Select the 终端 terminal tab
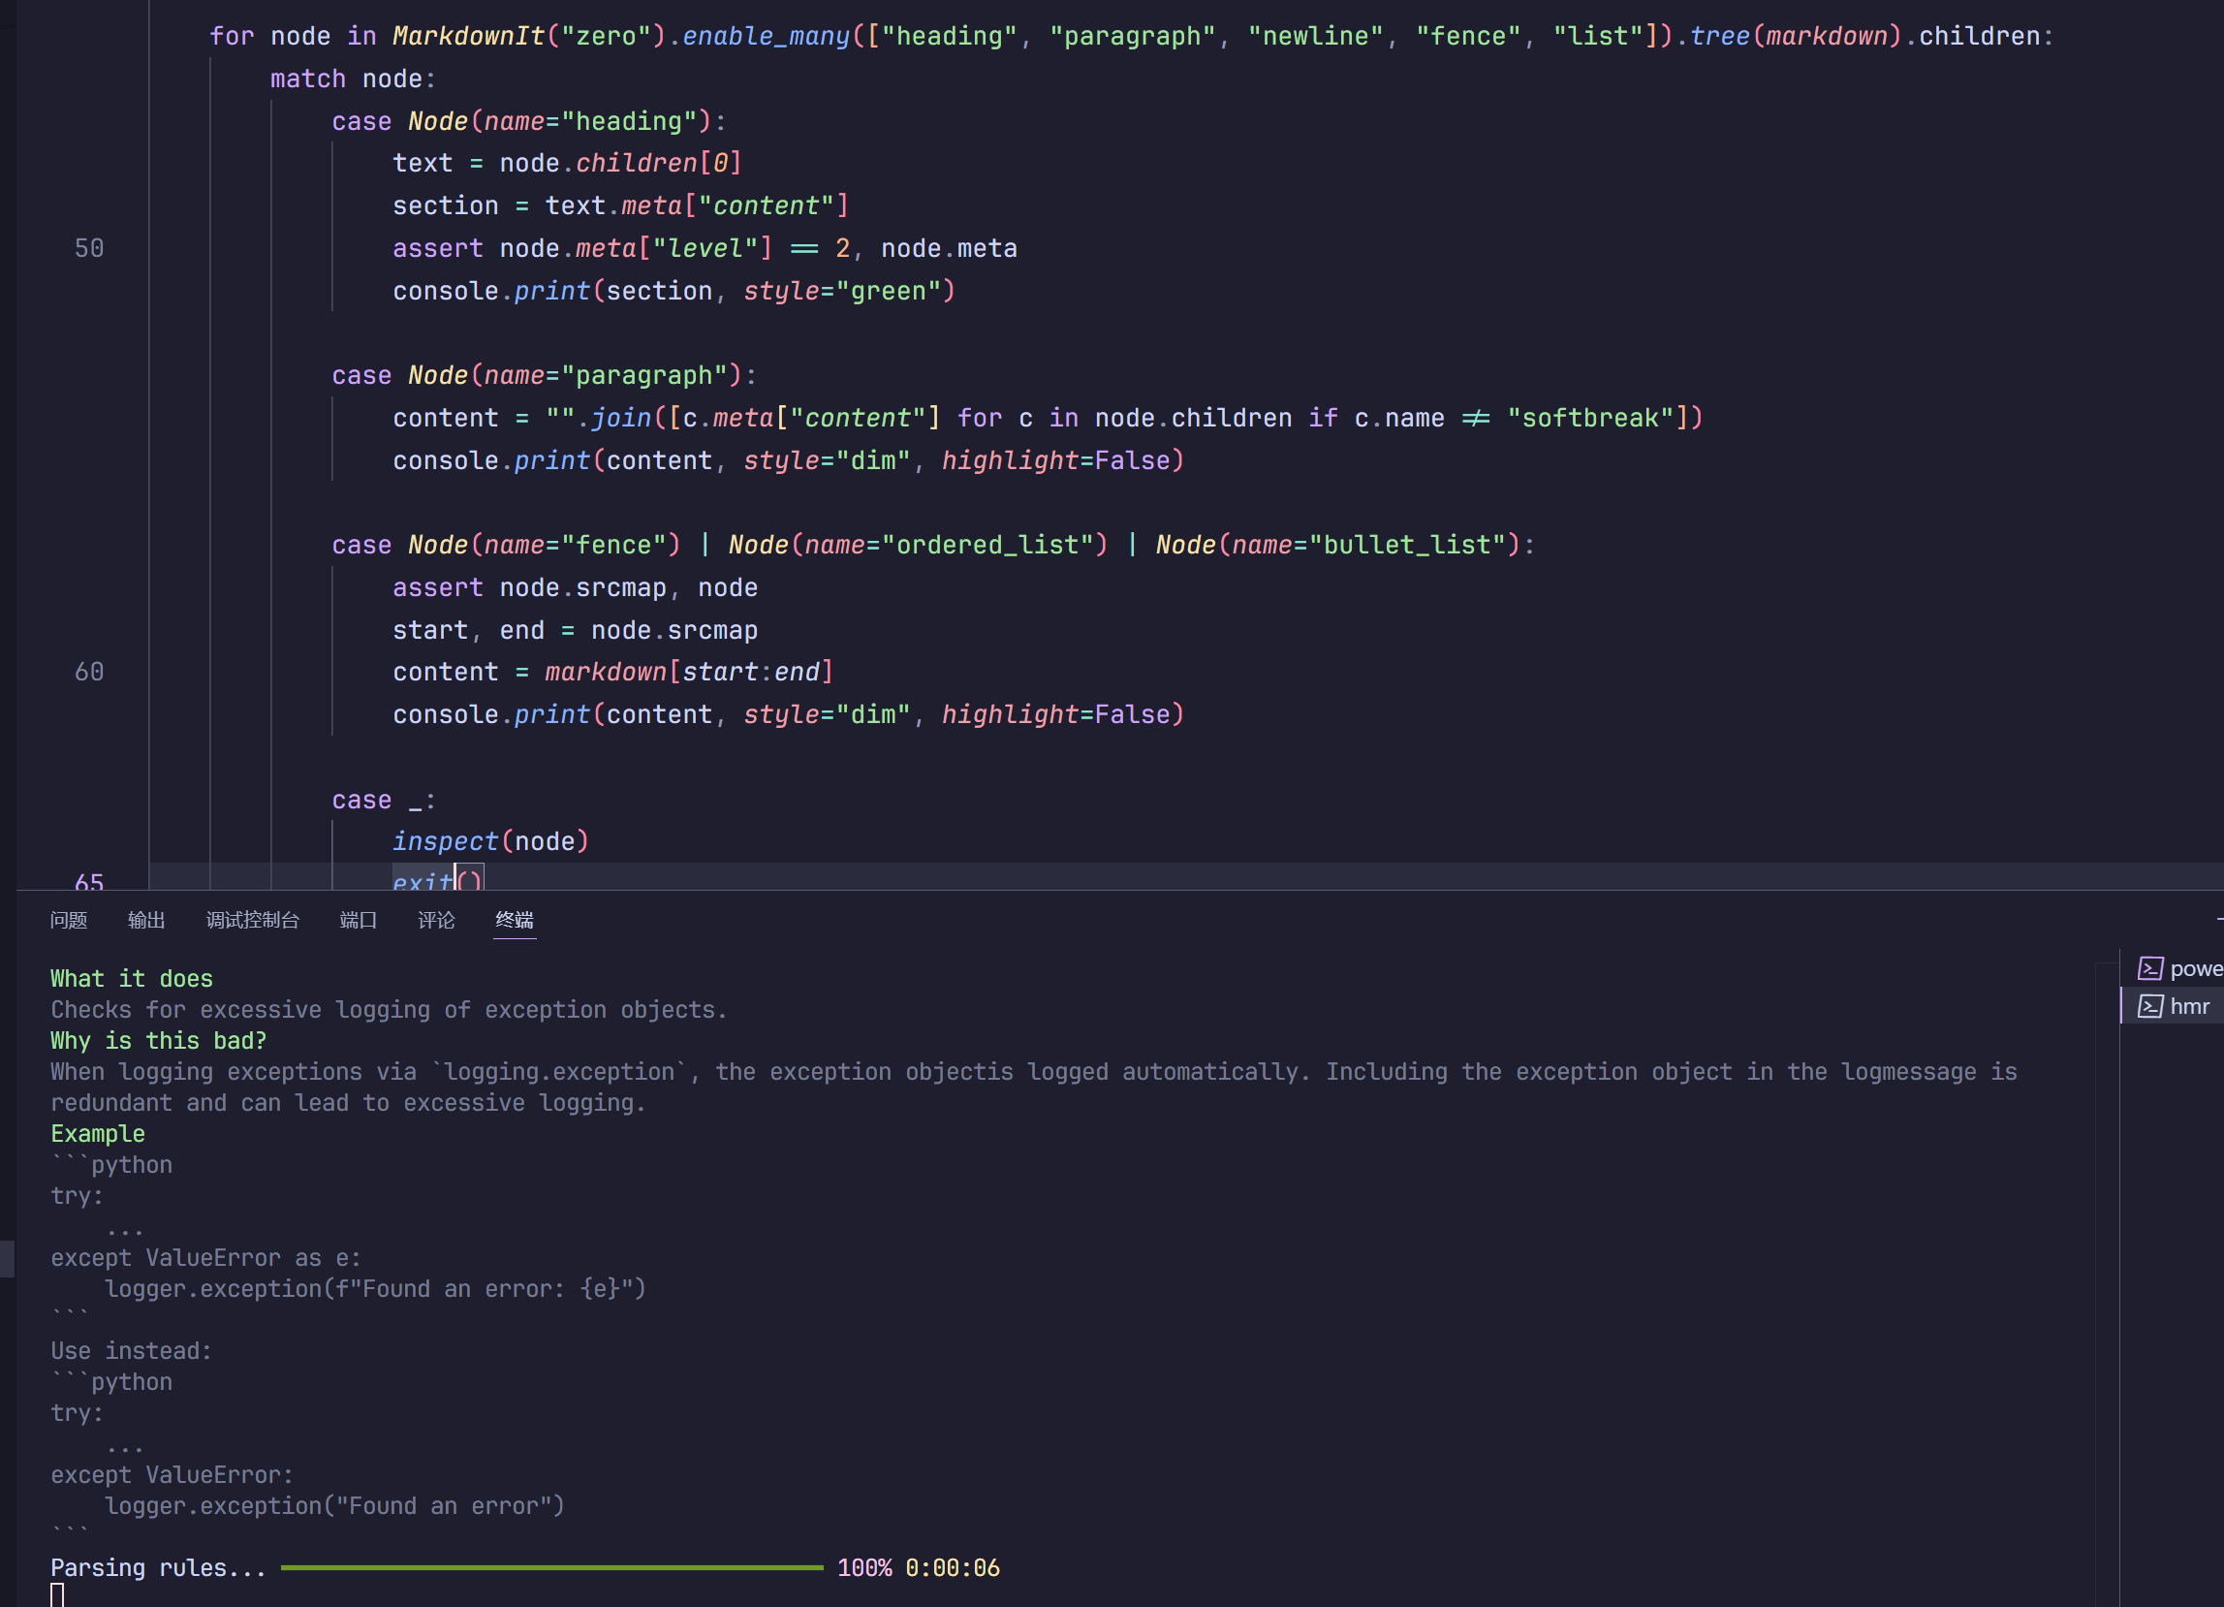 515,919
